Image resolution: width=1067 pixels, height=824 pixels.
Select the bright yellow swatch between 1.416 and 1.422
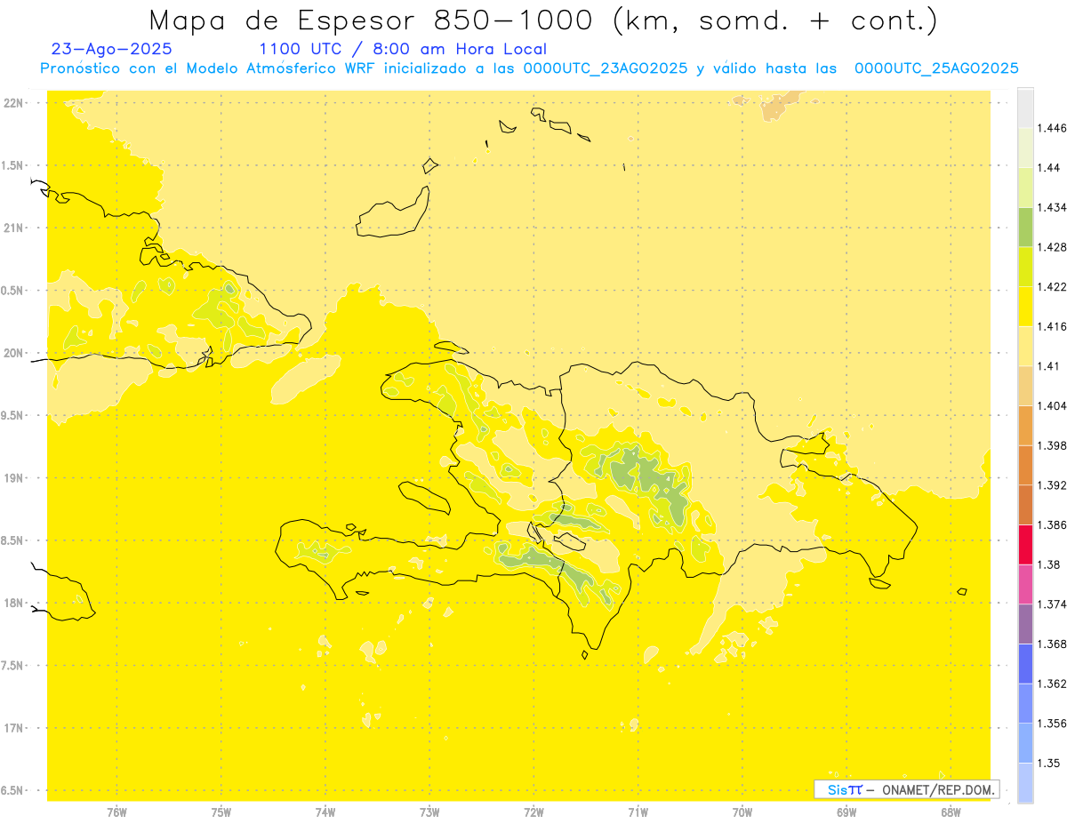1025,307
